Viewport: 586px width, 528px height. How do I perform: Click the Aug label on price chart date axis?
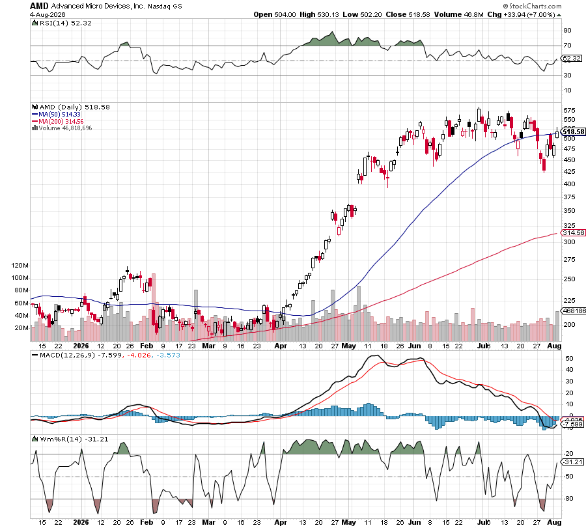[x=554, y=346]
